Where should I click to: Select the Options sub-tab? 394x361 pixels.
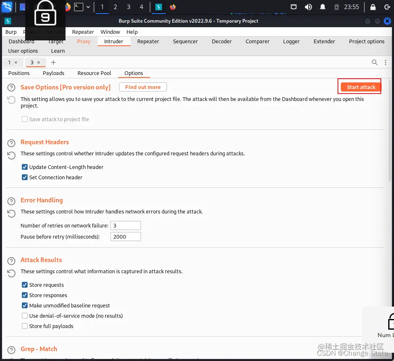(x=134, y=73)
